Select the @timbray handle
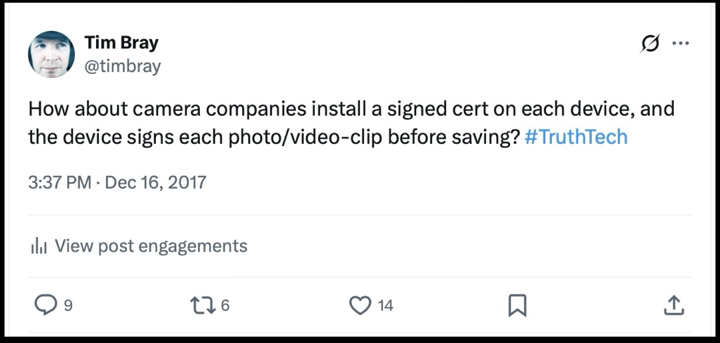 click(123, 66)
